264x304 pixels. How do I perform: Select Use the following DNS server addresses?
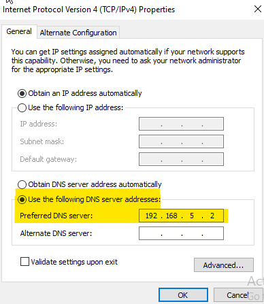point(22,199)
